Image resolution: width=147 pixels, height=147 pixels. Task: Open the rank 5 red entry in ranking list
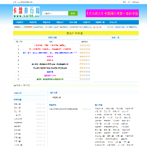coord(50,60)
